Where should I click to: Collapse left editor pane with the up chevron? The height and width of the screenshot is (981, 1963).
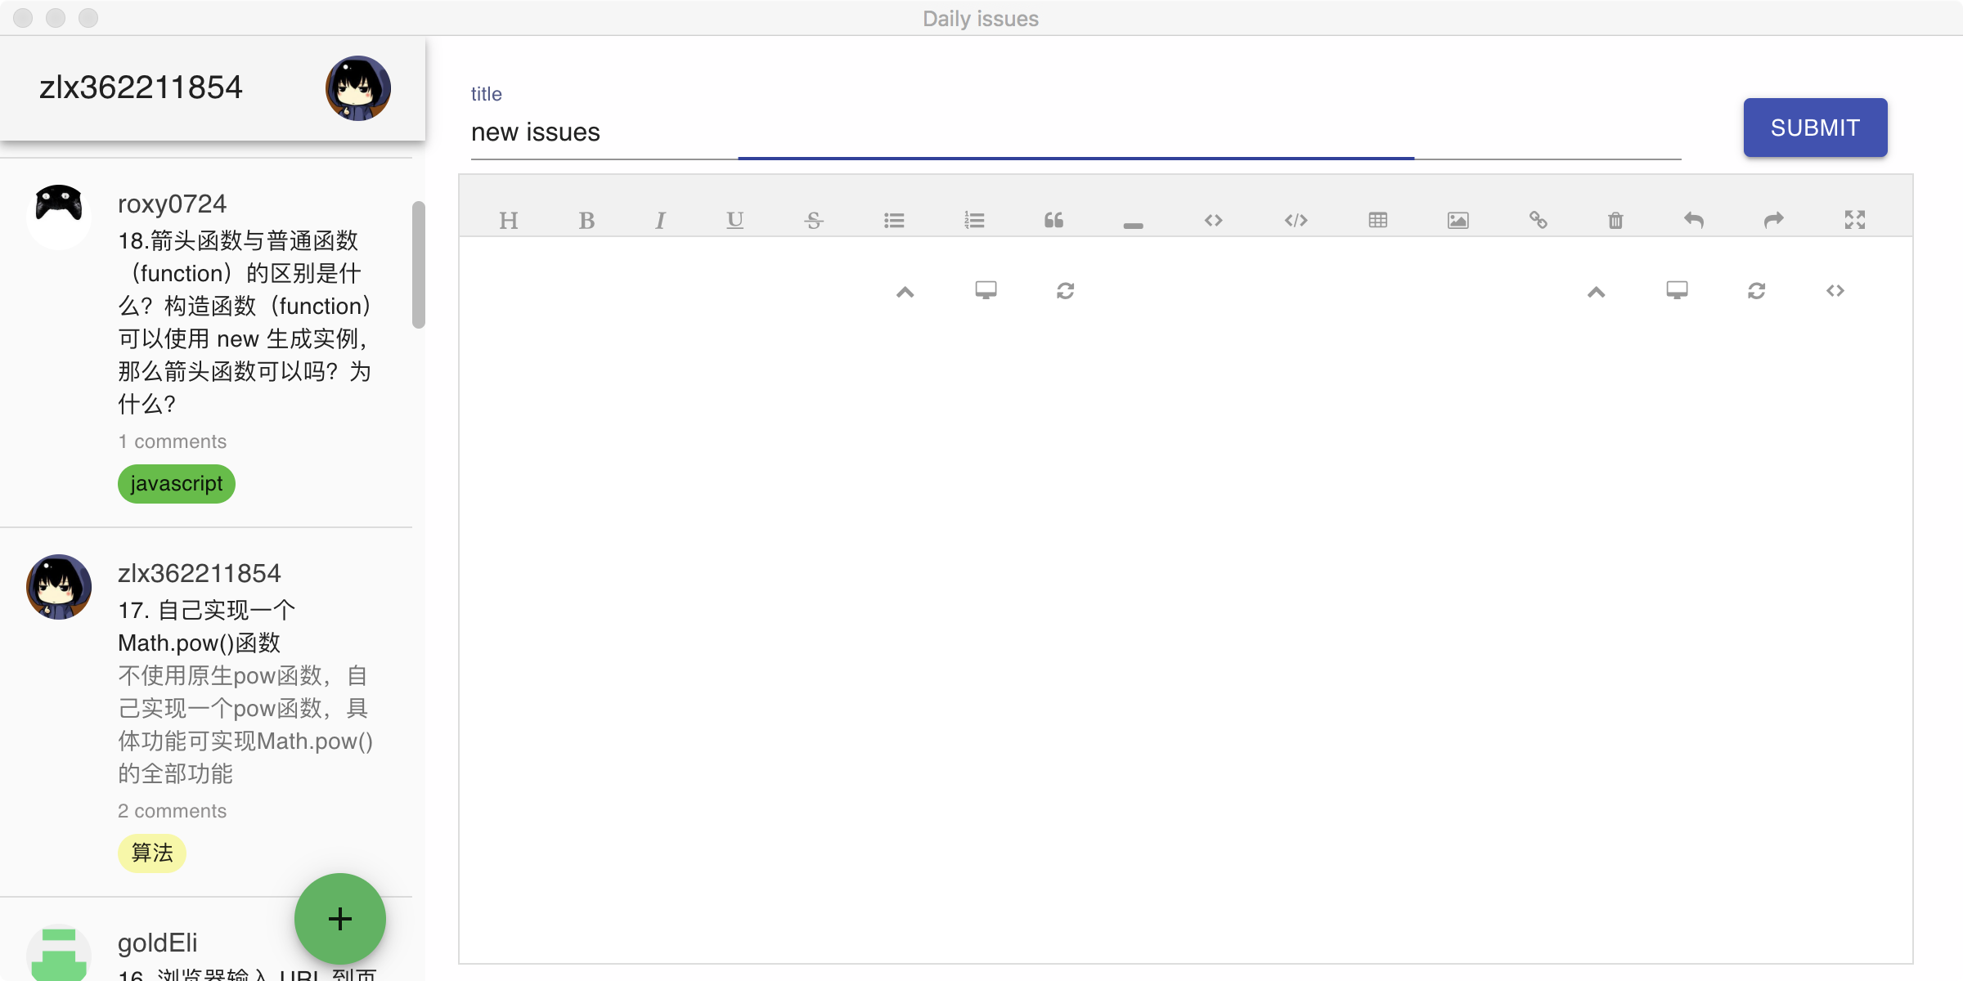click(x=905, y=292)
